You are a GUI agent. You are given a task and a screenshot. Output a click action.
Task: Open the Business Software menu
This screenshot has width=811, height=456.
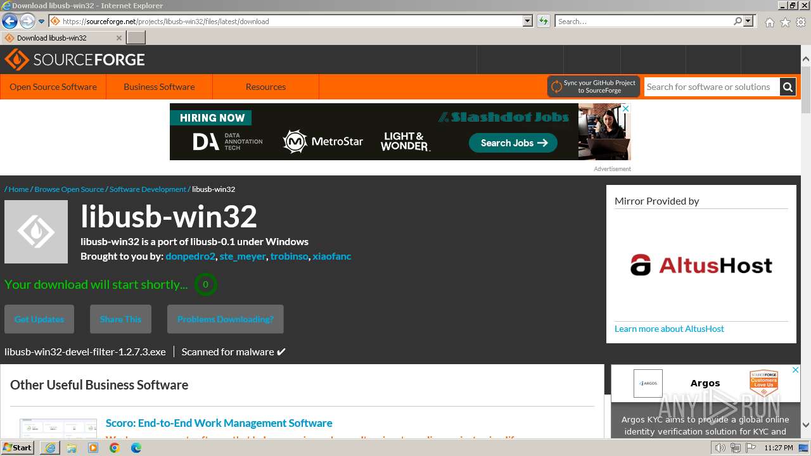pyautogui.click(x=159, y=87)
